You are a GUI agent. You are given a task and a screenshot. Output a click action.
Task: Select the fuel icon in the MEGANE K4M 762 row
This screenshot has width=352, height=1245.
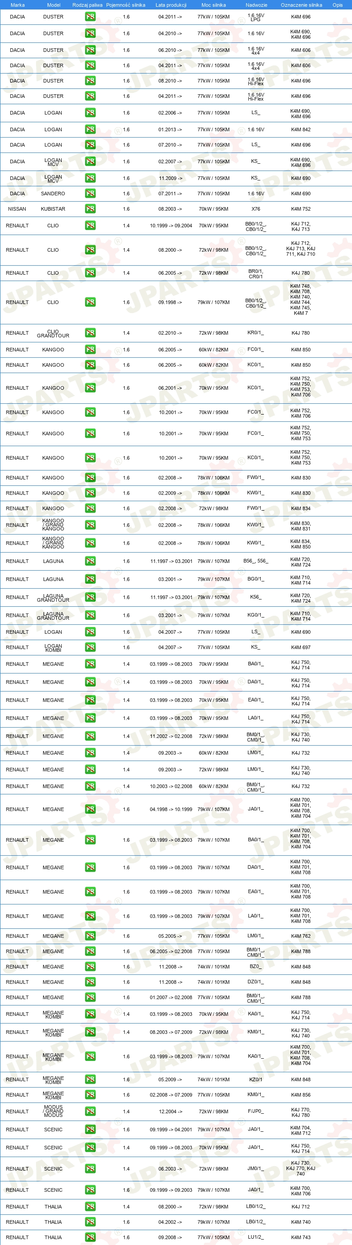coord(90,936)
